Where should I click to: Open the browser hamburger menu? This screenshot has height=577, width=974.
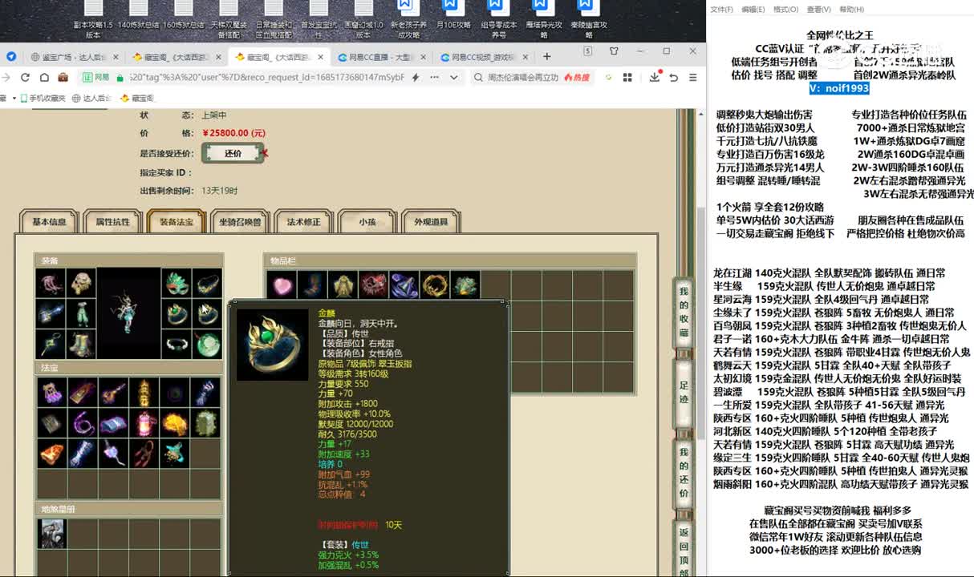(692, 78)
